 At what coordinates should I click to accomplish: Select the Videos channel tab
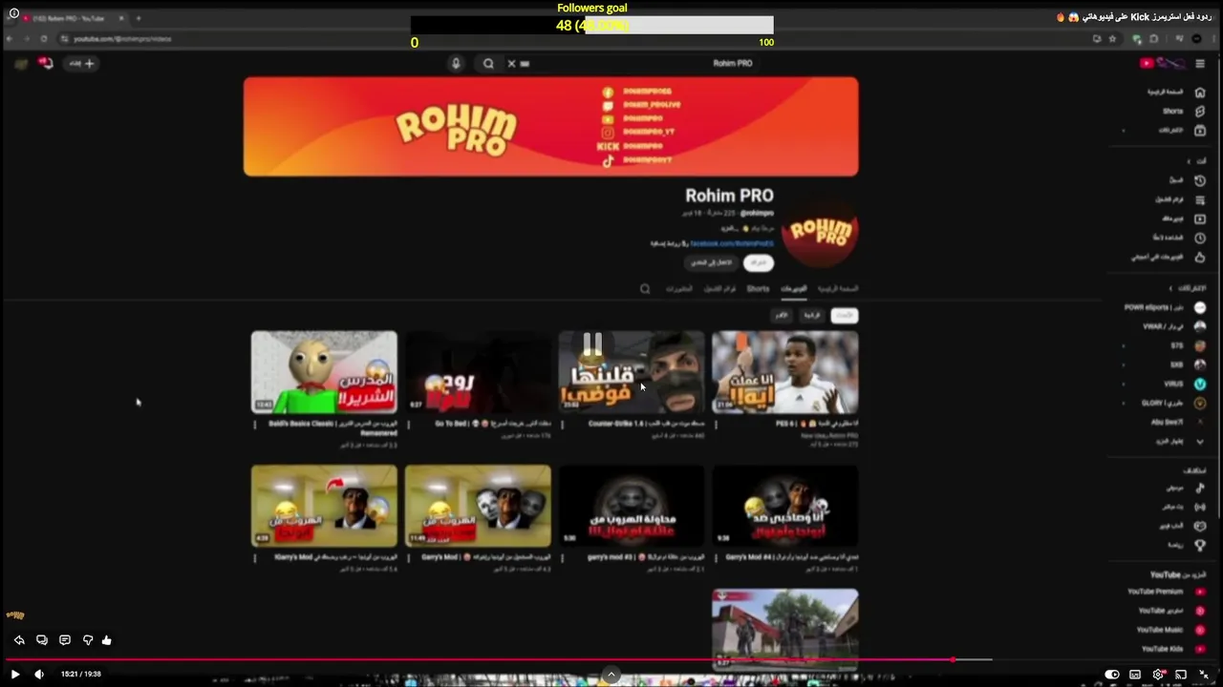(794, 288)
